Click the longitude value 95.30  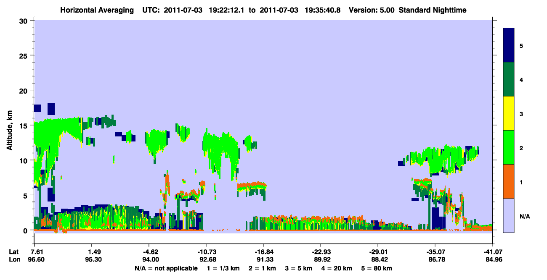(93, 259)
